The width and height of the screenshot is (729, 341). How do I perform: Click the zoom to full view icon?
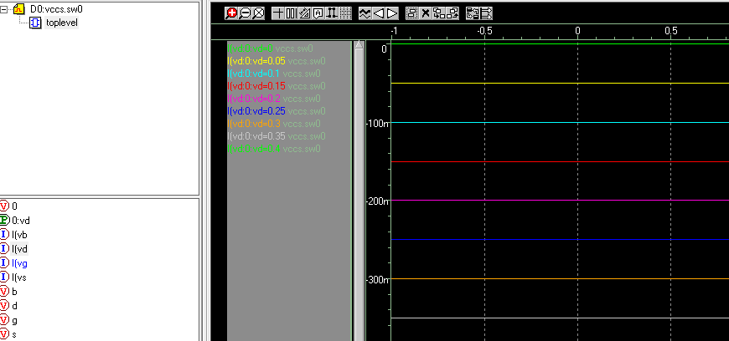(258, 13)
